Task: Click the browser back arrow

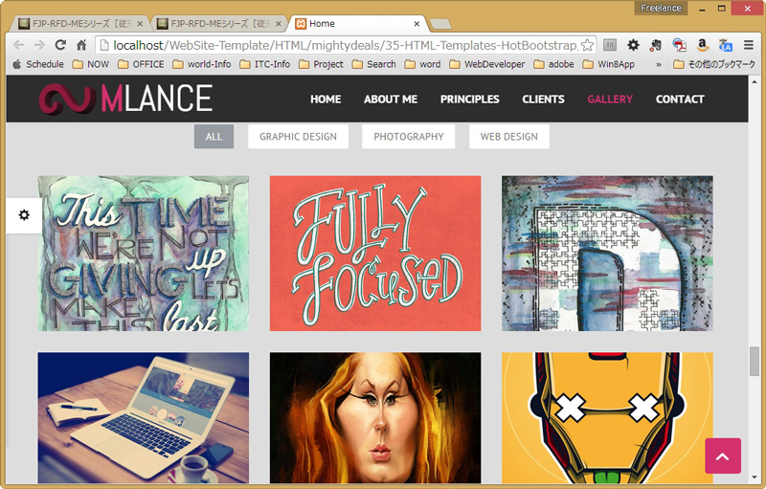Action: pyautogui.click(x=18, y=45)
